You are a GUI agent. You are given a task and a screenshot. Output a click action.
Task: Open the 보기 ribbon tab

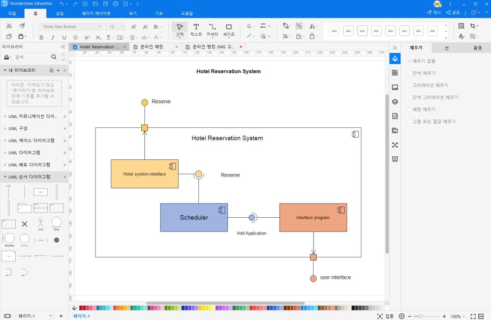pos(133,13)
